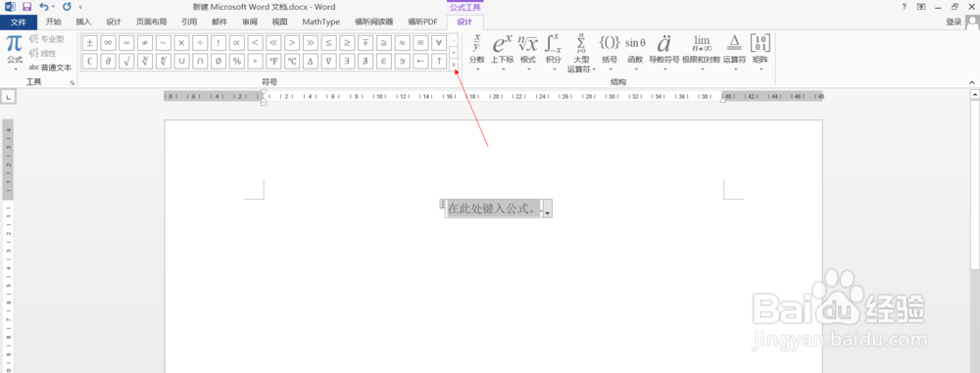Insert the there-exists (∃) symbol
Screen dimensions: 980x373
click(347, 61)
